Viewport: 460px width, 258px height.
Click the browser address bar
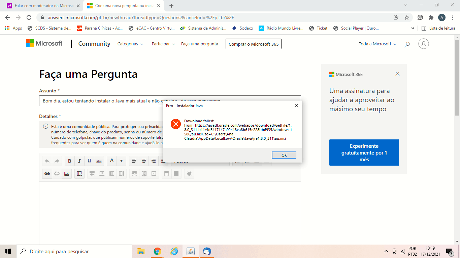[x=216, y=17]
